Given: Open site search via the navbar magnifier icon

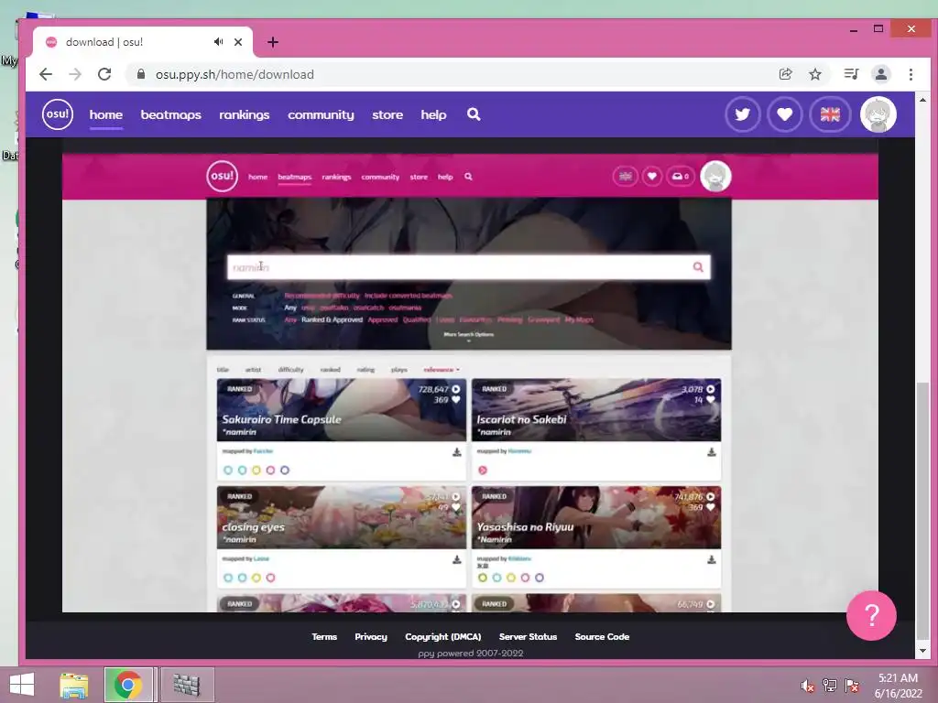Looking at the screenshot, I should click(x=474, y=114).
